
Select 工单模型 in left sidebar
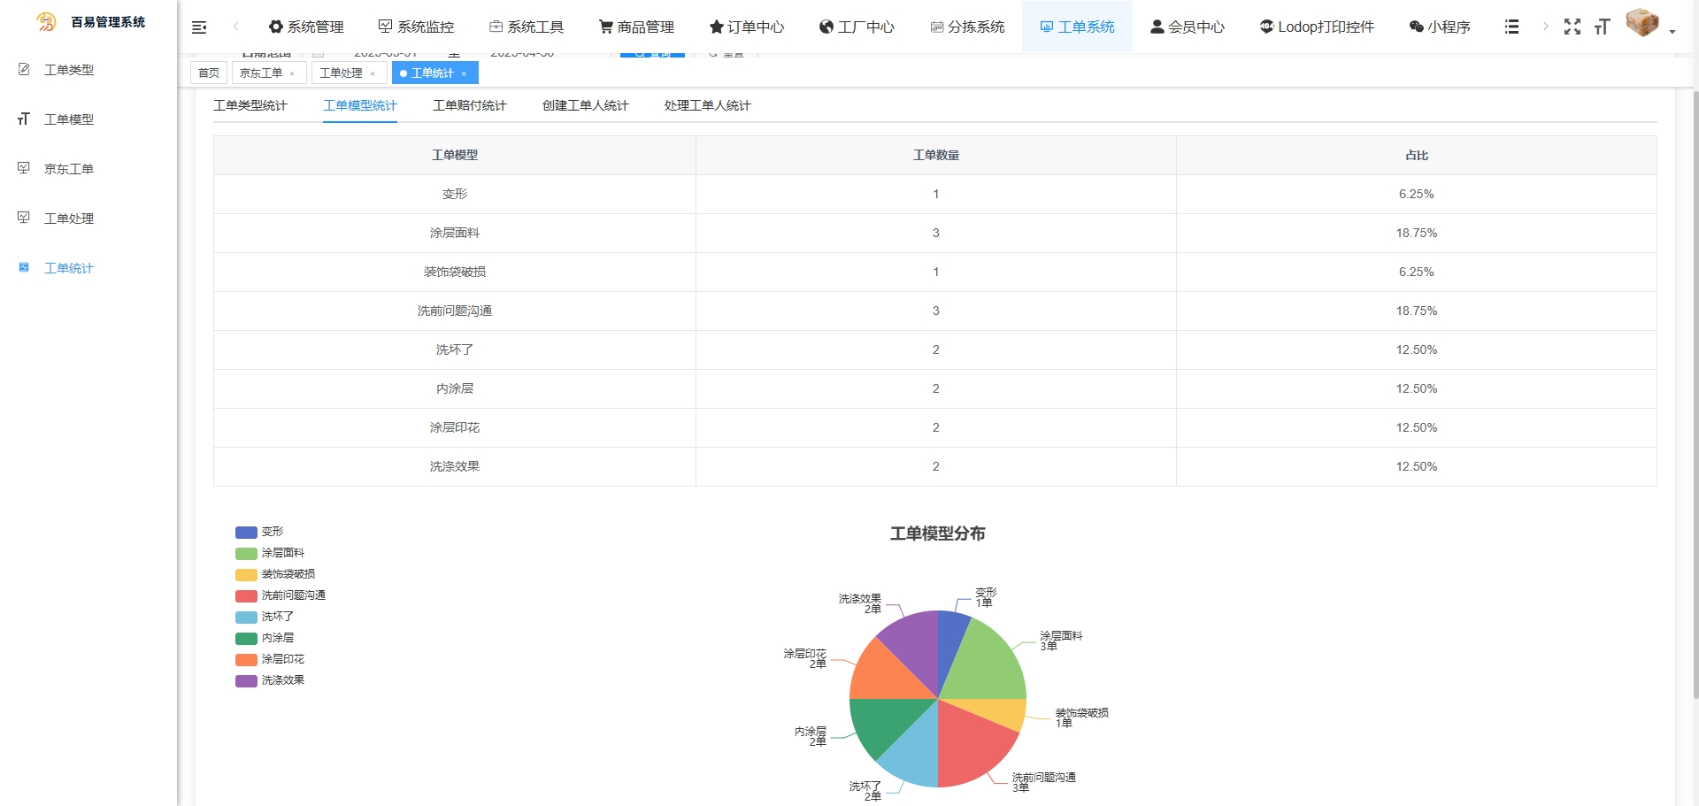coord(69,119)
